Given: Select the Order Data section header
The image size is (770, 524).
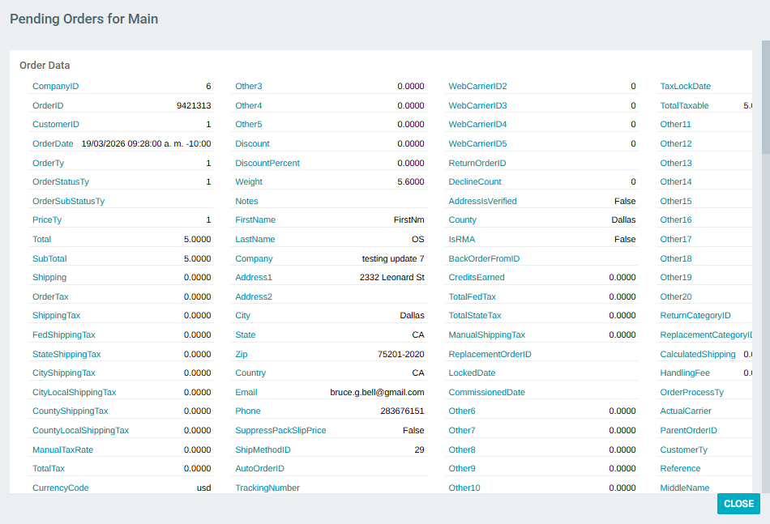Looking at the screenshot, I should tap(45, 65).
